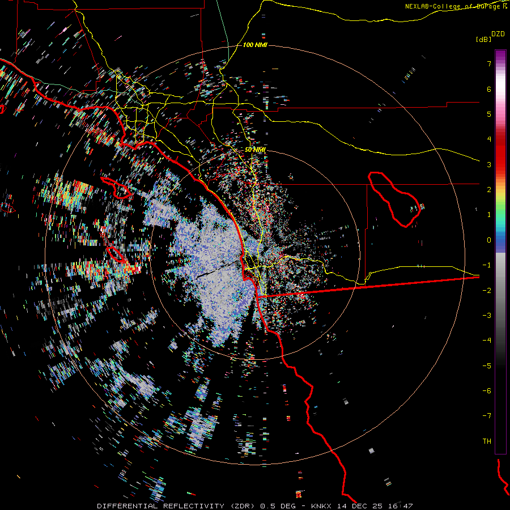Click the 50 NMI range ring label
The image size is (510, 510).
pyautogui.click(x=255, y=150)
